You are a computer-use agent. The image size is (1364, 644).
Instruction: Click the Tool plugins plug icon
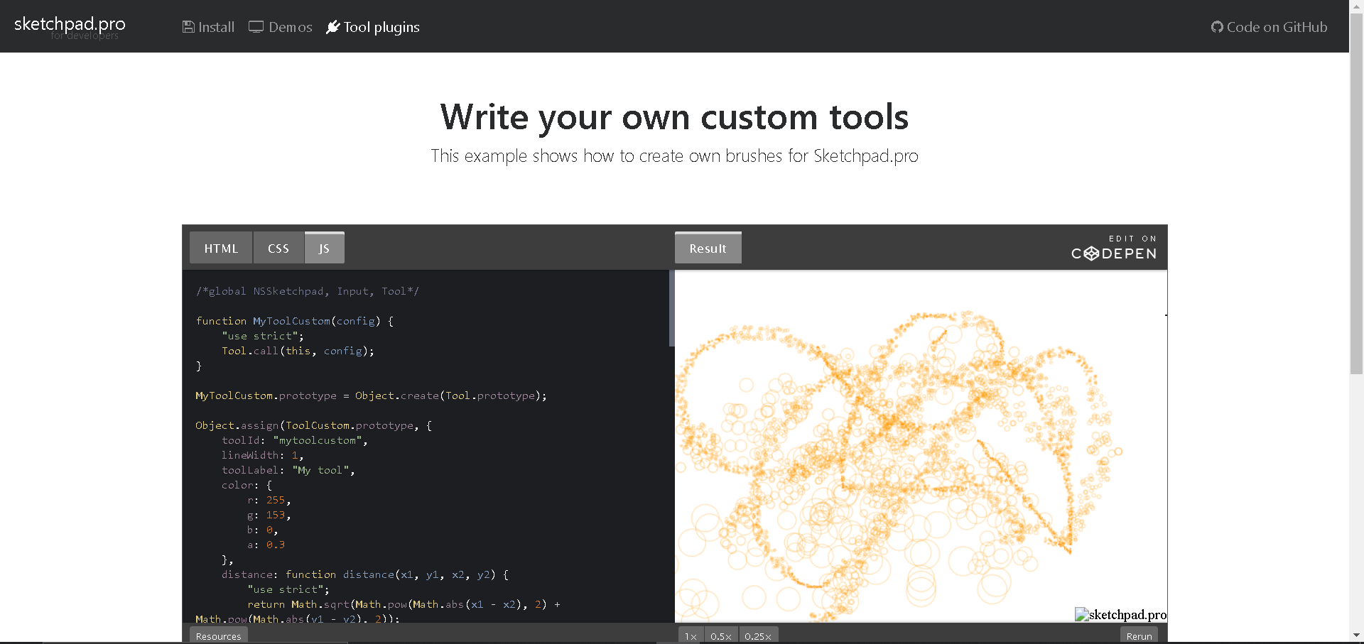pyautogui.click(x=332, y=27)
